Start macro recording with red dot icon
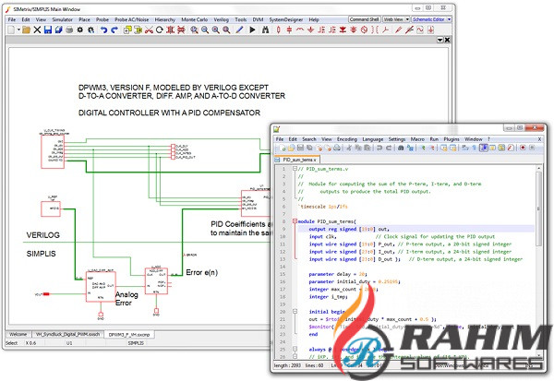Viewport: 554px width, 381px height. click(x=523, y=148)
